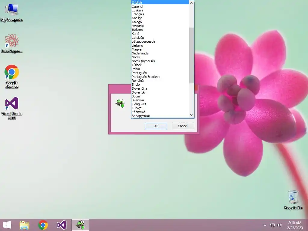308x231 pixels.
Task: Click the language list scroll down arrow
Action: point(192,115)
